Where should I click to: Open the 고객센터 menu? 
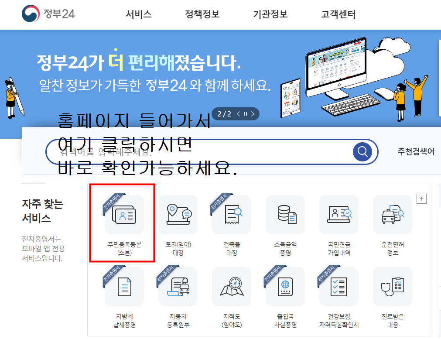click(338, 14)
